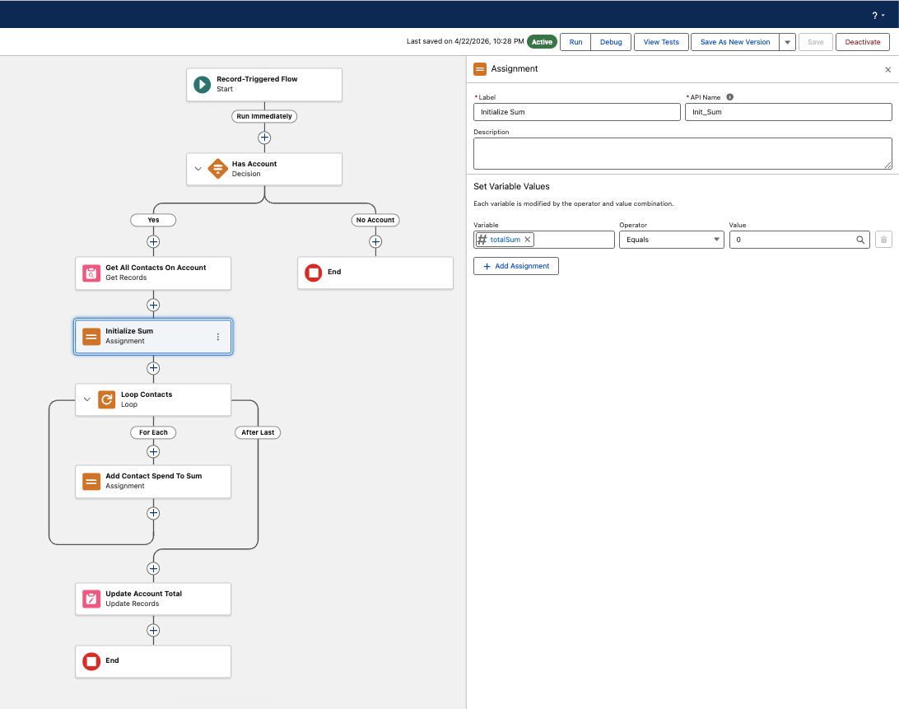This screenshot has height=709, width=899.
Task: Click the Run Immediately path label
Action: click(x=264, y=116)
